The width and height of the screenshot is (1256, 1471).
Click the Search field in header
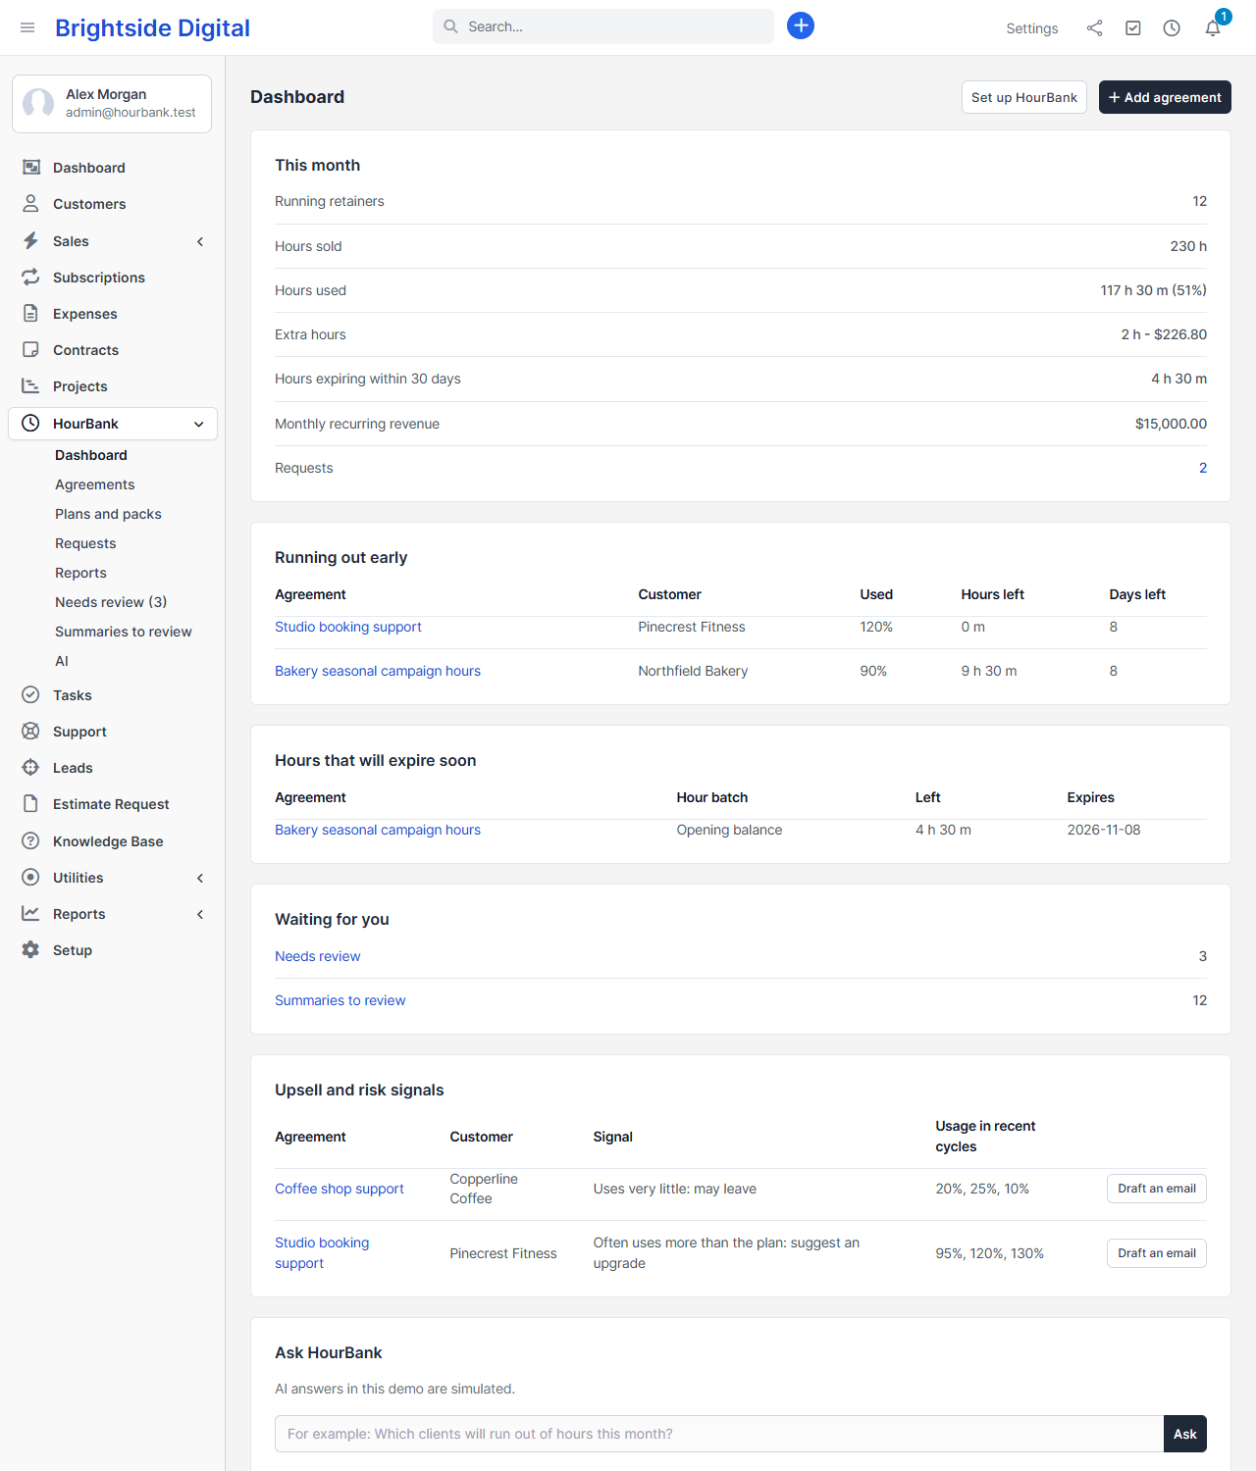click(603, 26)
